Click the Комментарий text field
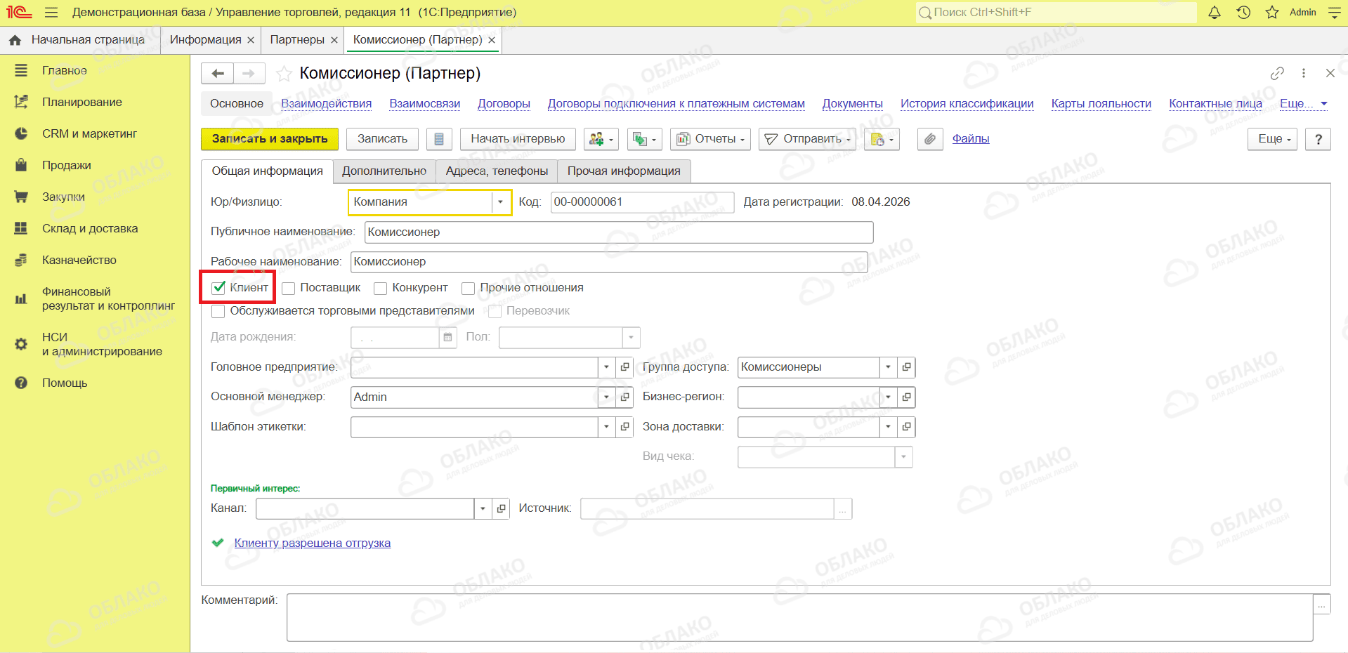Viewport: 1348px width, 653px height. 799,617
